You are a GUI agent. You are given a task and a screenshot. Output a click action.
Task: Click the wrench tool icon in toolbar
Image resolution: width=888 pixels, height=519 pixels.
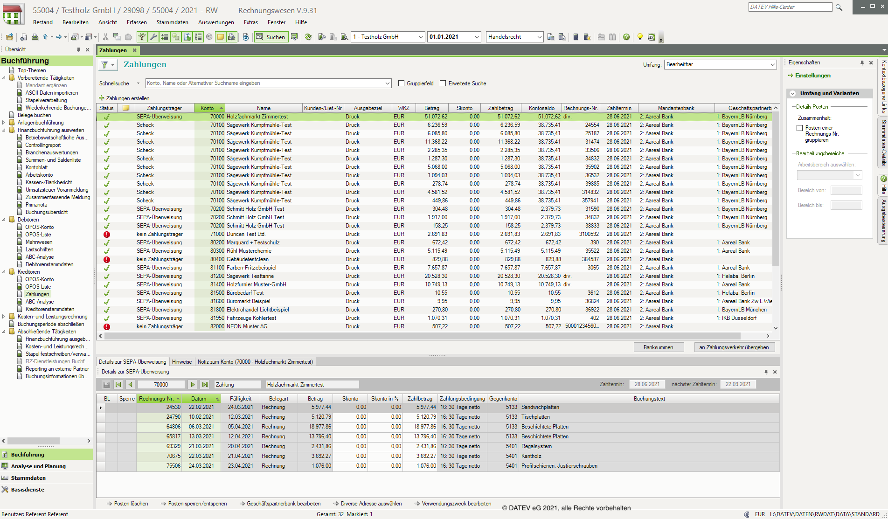coord(153,37)
